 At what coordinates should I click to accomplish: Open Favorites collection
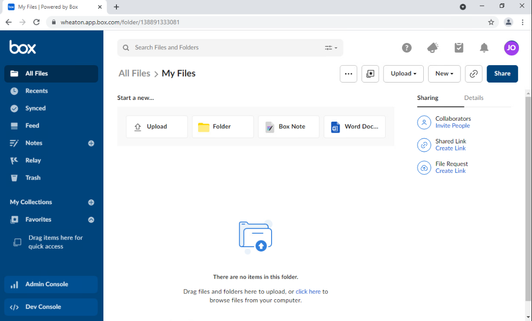[38, 219]
